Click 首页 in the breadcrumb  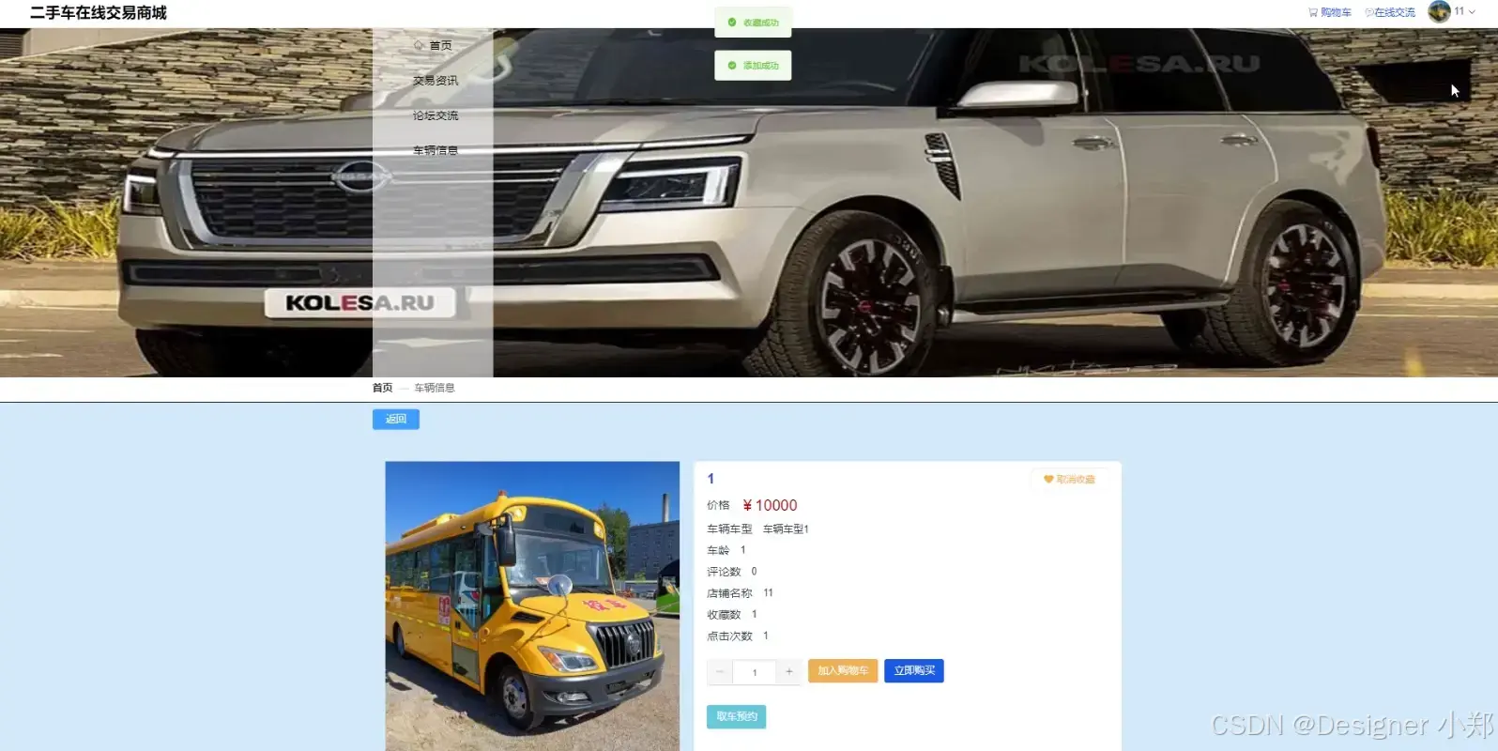(x=382, y=388)
